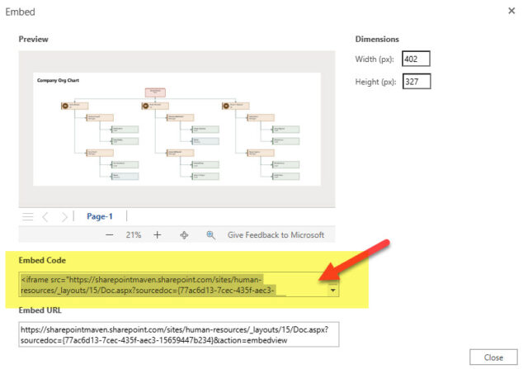Select the Page-1 tab
The image size is (523, 369).
(100, 216)
